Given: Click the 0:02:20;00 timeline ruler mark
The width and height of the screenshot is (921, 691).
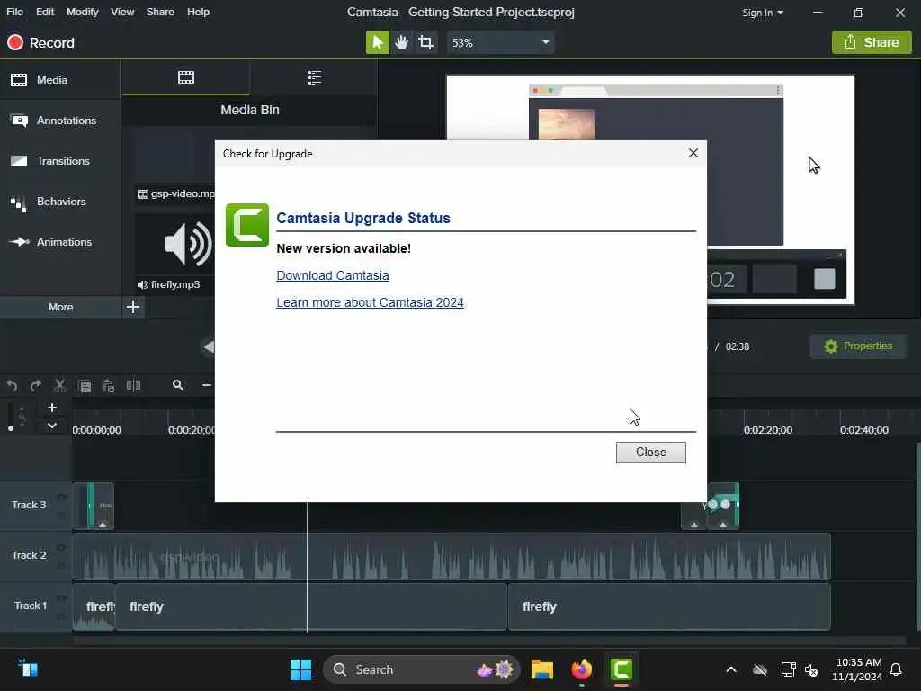Looking at the screenshot, I should [768, 430].
